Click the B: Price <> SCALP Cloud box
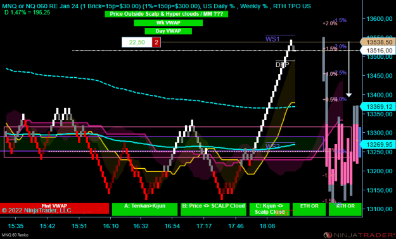 [214, 209]
